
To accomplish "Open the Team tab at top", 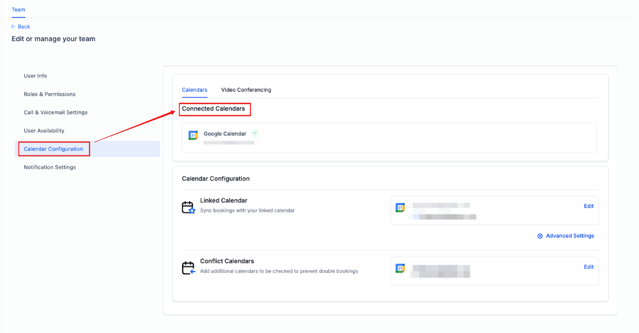I will 19,9.
